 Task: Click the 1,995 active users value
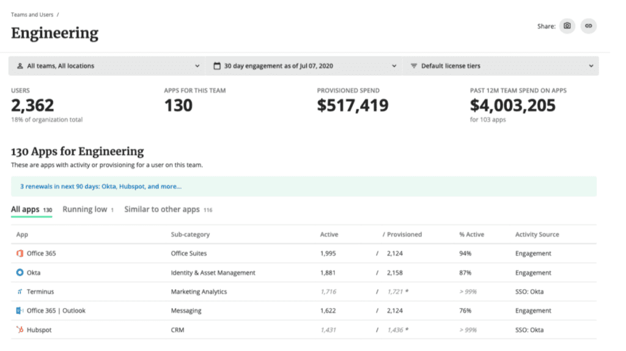click(328, 253)
